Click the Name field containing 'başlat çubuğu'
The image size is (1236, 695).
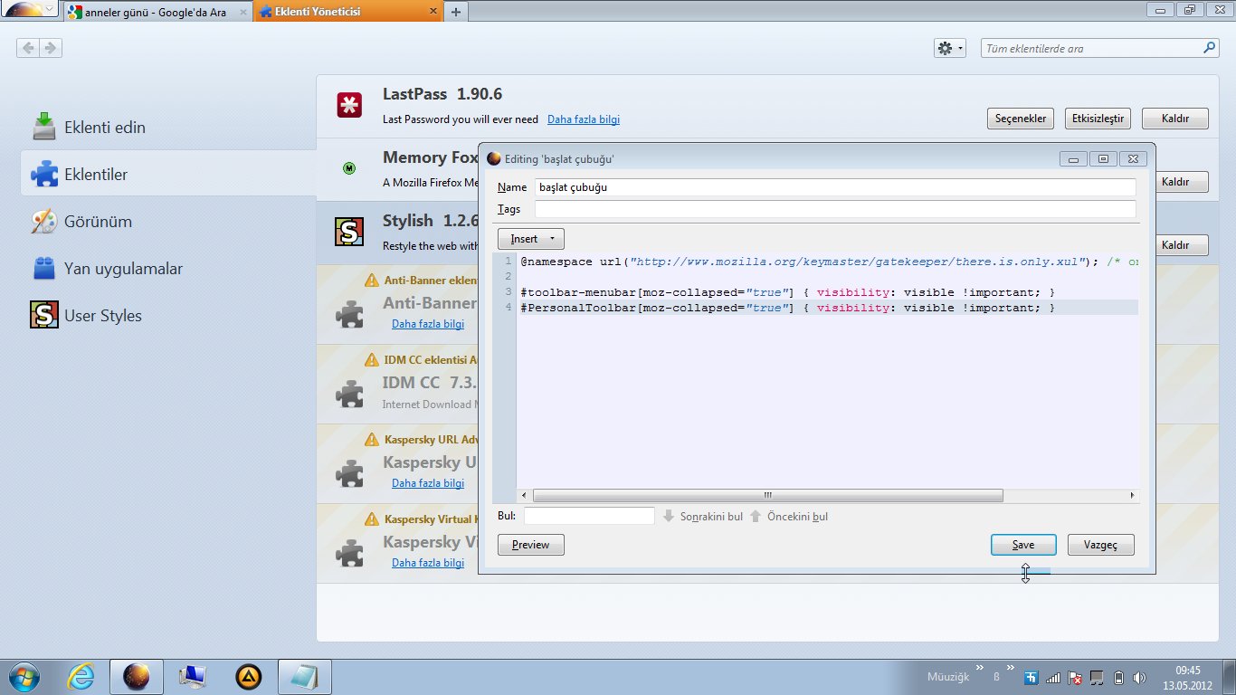point(835,187)
